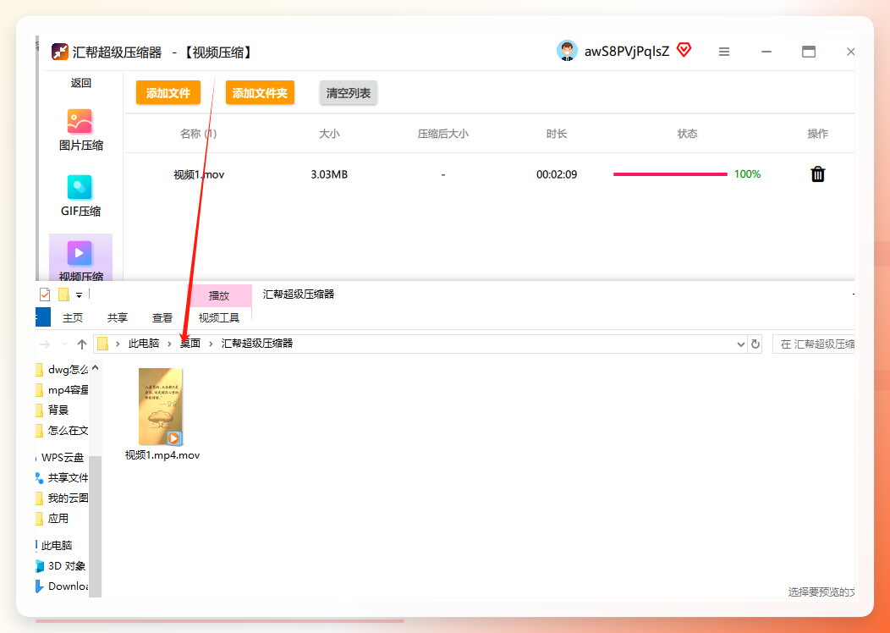Click the 添加文件夹 button
Viewport: 890px width, 633px height.
pyautogui.click(x=260, y=92)
